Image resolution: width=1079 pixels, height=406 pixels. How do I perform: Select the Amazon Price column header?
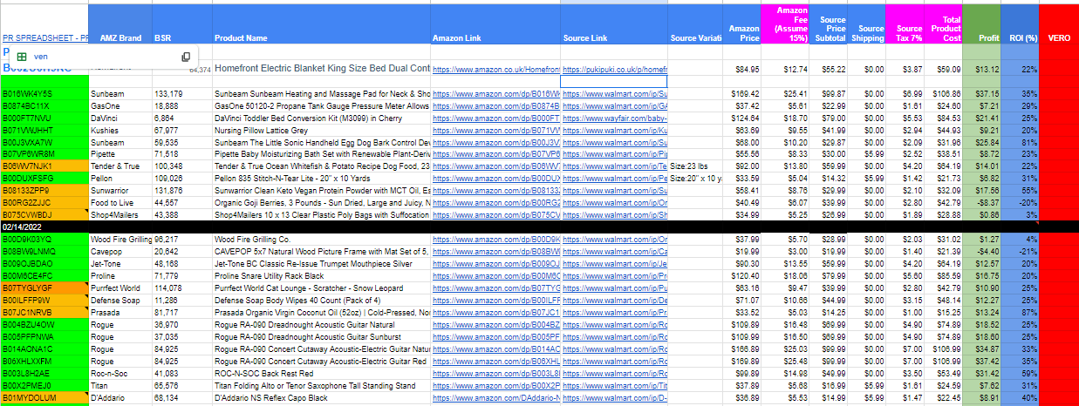(x=740, y=24)
